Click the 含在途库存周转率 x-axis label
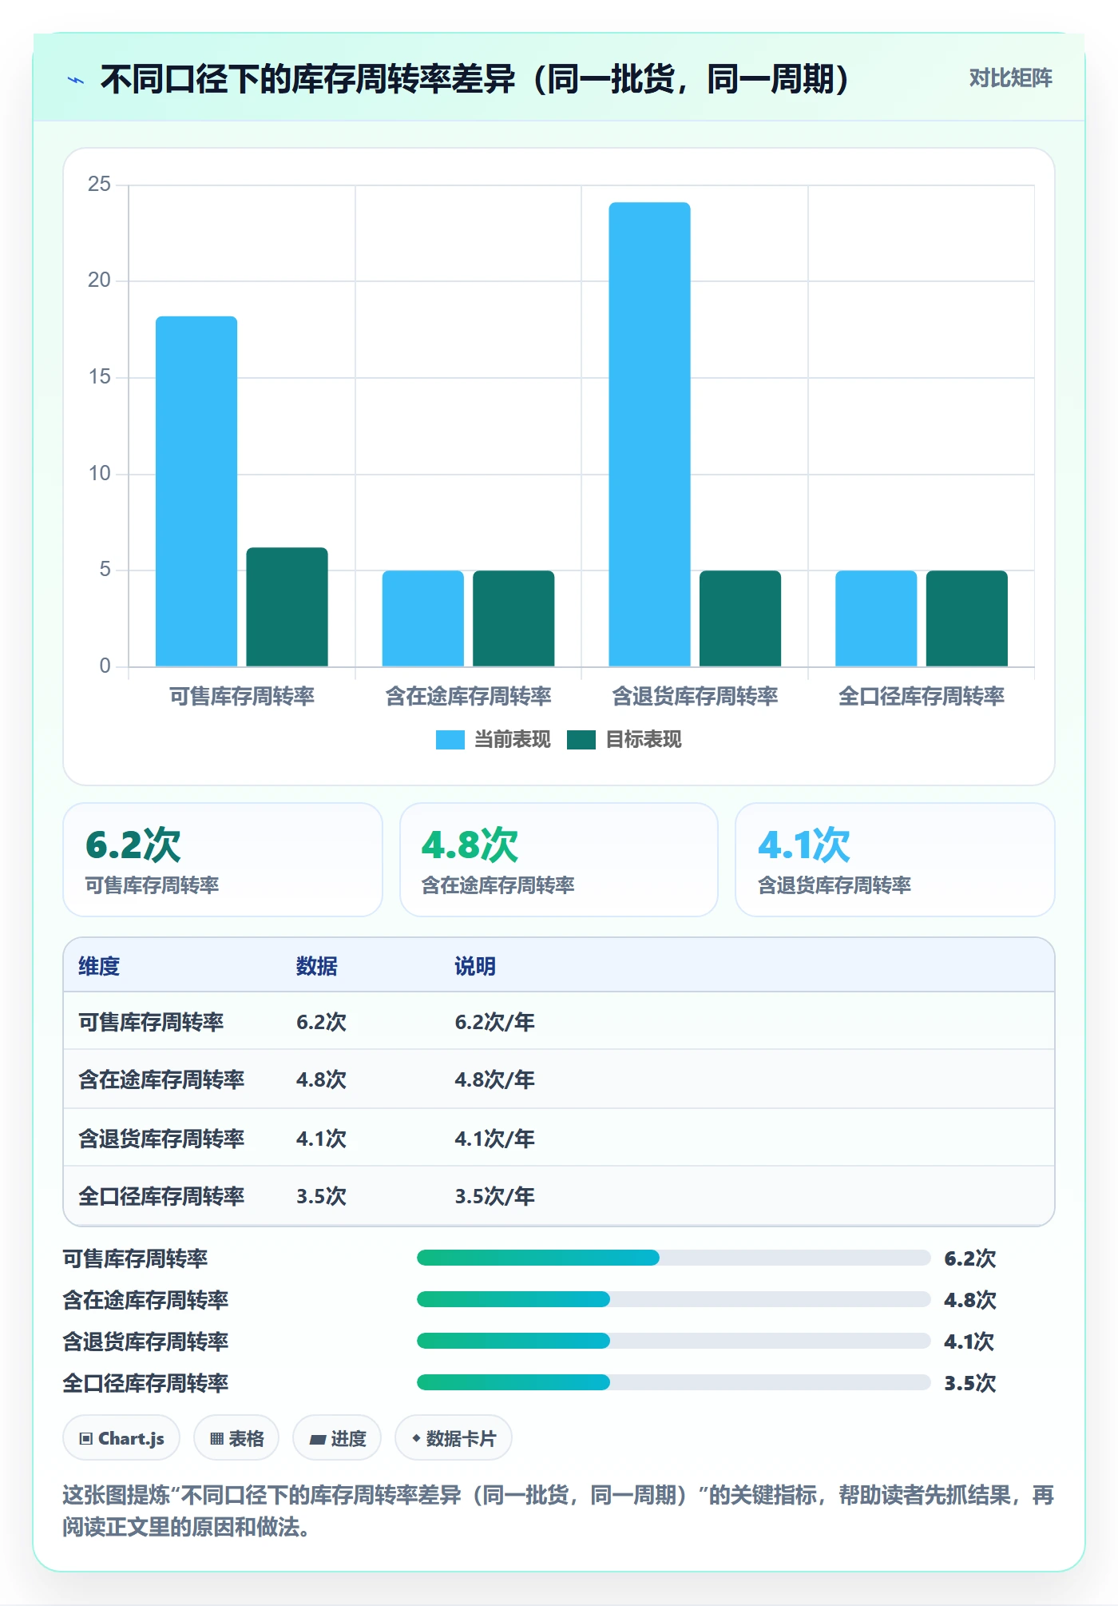This screenshot has height=1606, width=1118. (468, 697)
